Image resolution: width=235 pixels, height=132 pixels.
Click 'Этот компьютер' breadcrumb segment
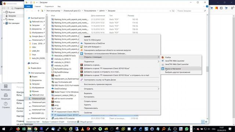click(x=53, y=11)
